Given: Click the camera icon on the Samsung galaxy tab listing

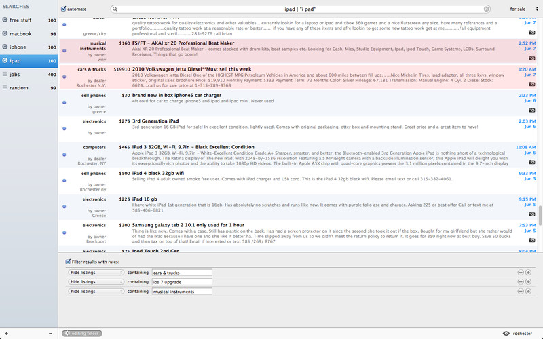Looking at the screenshot, I should pyautogui.click(x=531, y=240).
